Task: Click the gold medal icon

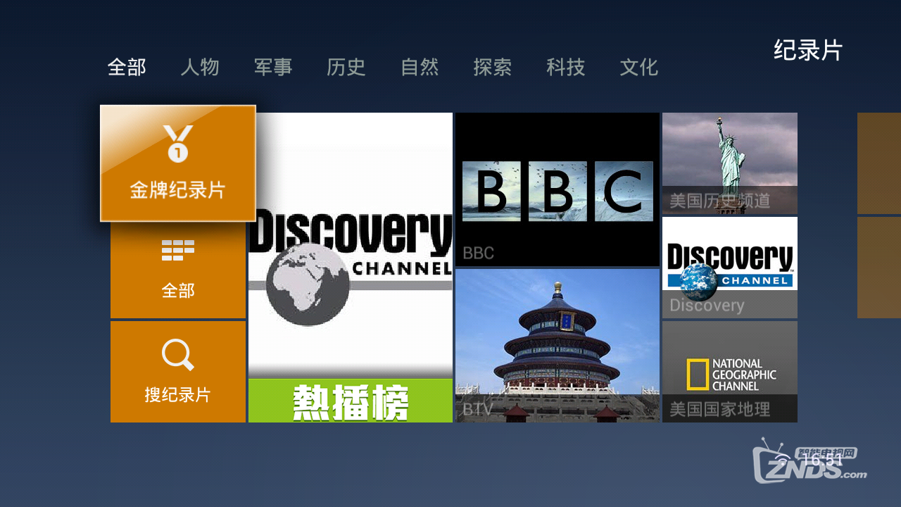Action: pyautogui.click(x=178, y=144)
